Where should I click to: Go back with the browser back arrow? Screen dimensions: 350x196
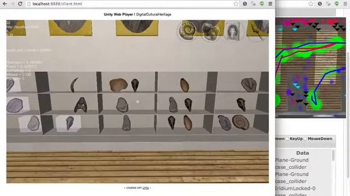5,4
